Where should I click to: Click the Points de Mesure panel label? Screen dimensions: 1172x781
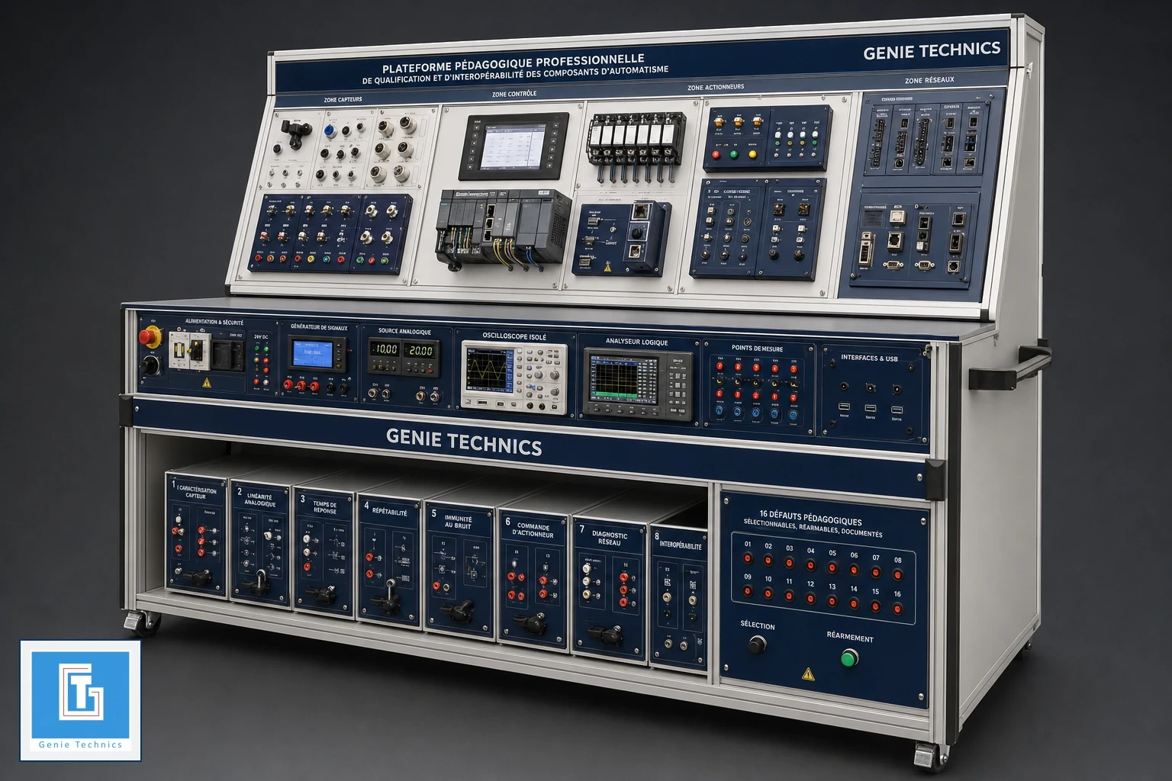pos(757,348)
